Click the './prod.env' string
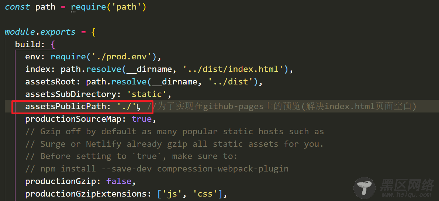The width and height of the screenshot is (439, 201). tap(121, 57)
